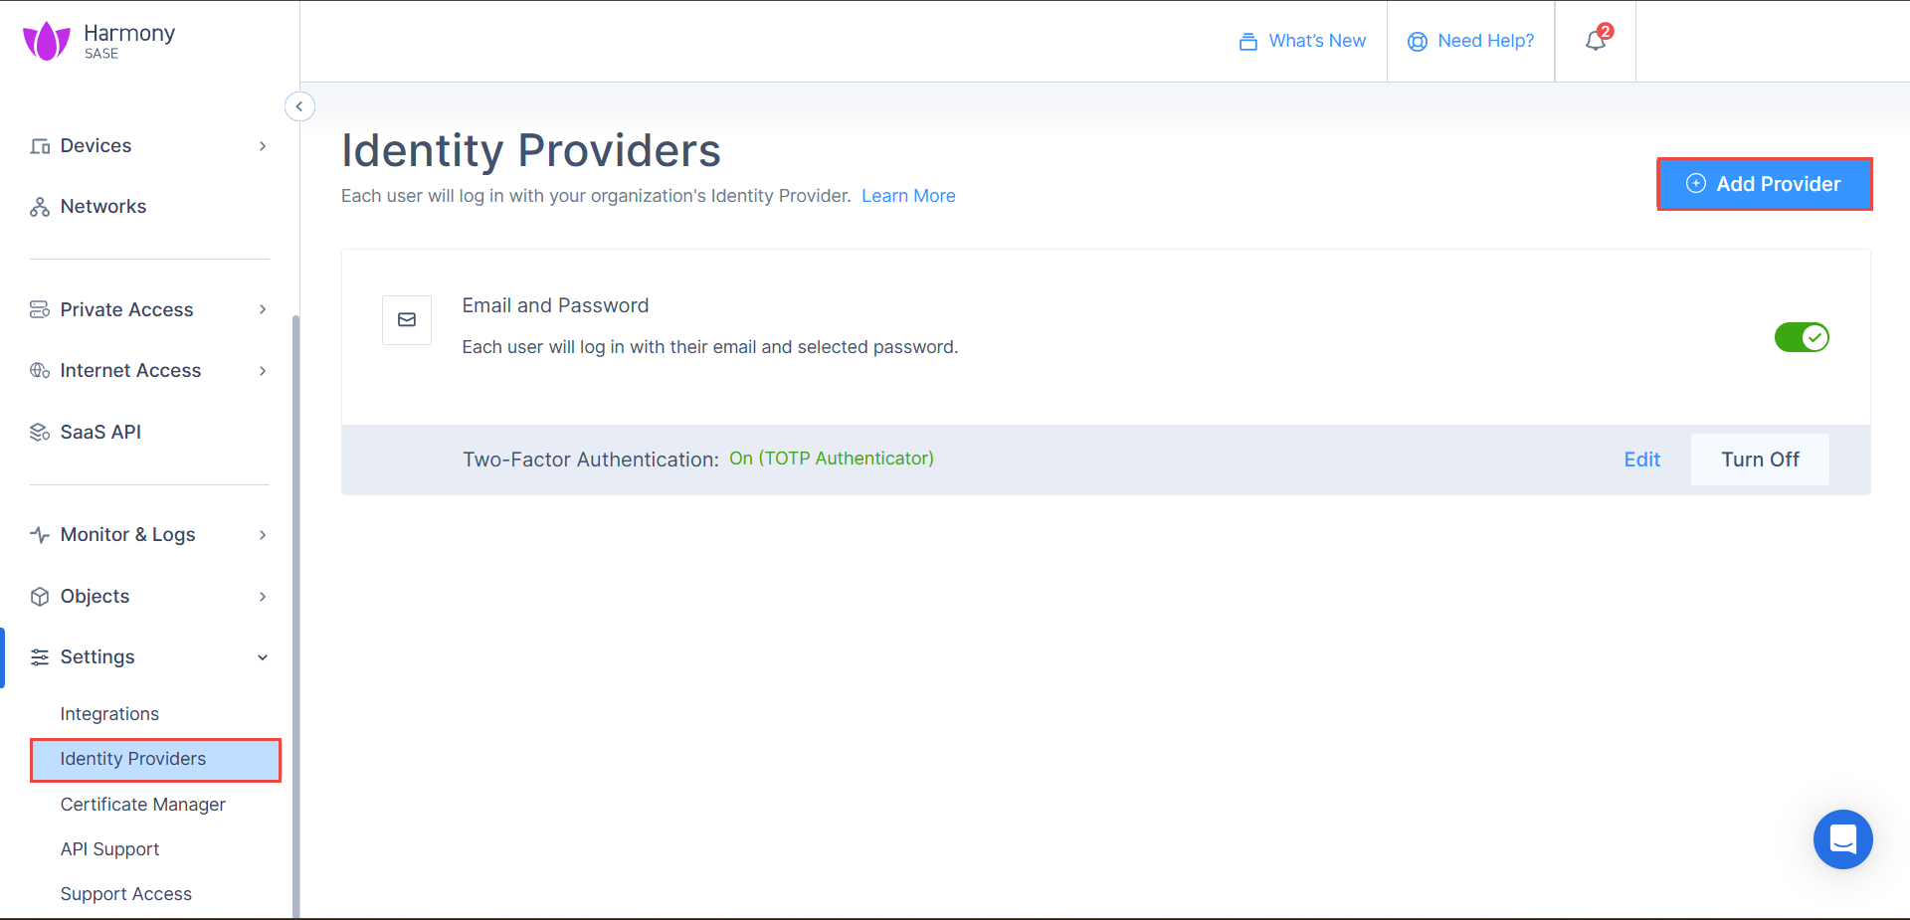
Task: Click the Add Provider button
Action: (x=1764, y=184)
